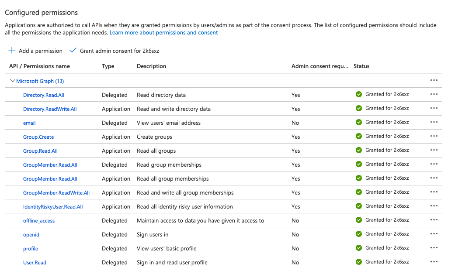Click the Microsoft Graph (13) link
This screenshot has width=462, height=274.
40,81
